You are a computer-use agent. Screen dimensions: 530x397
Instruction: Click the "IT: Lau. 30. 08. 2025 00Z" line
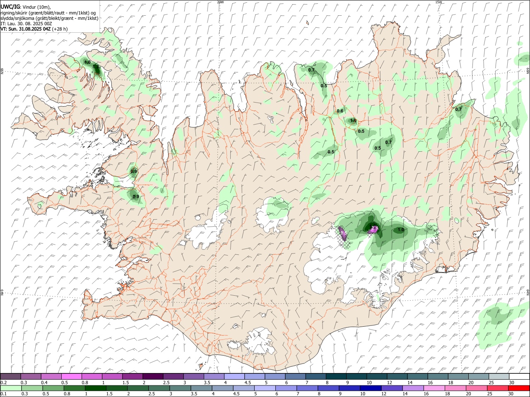26,24
